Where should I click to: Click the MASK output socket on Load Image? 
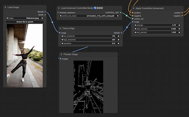[x=45, y=15]
